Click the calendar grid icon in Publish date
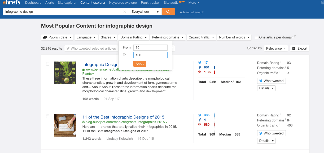324x153 pixels. (45, 37)
